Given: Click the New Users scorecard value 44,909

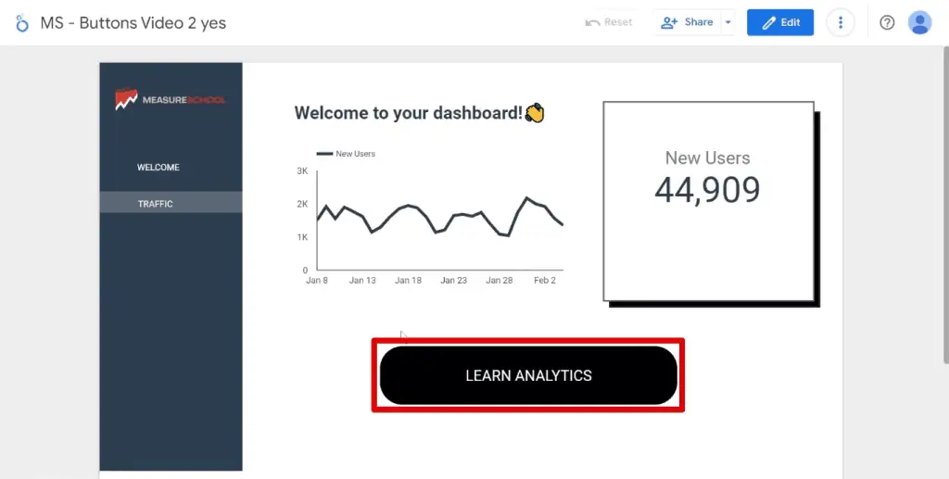Looking at the screenshot, I should coord(707,190).
